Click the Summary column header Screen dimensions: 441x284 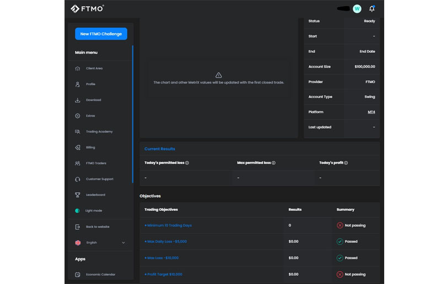click(x=346, y=210)
